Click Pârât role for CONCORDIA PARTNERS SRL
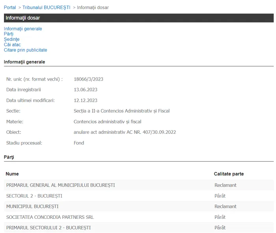Image resolution: width=276 pixels, height=233 pixels. coord(220,217)
